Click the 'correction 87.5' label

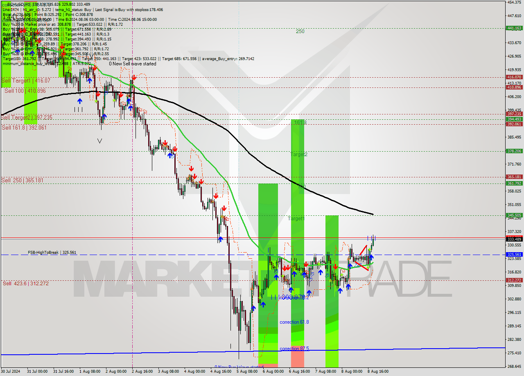(294, 349)
